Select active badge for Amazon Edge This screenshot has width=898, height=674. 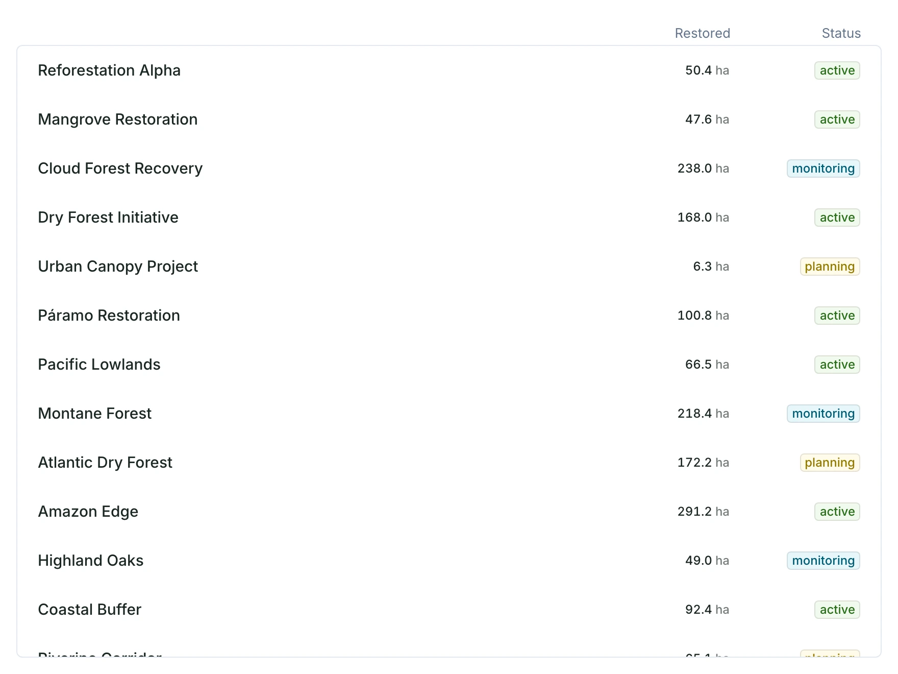point(837,512)
